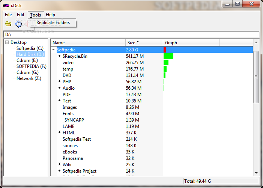Sort by the Size column header

pyautogui.click(x=144, y=43)
